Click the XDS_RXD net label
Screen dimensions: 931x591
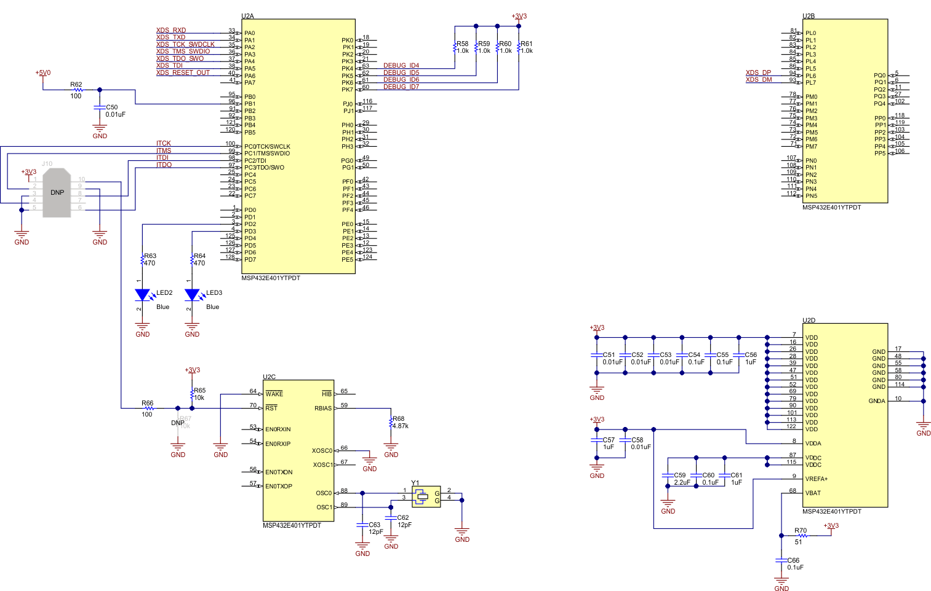pos(171,30)
